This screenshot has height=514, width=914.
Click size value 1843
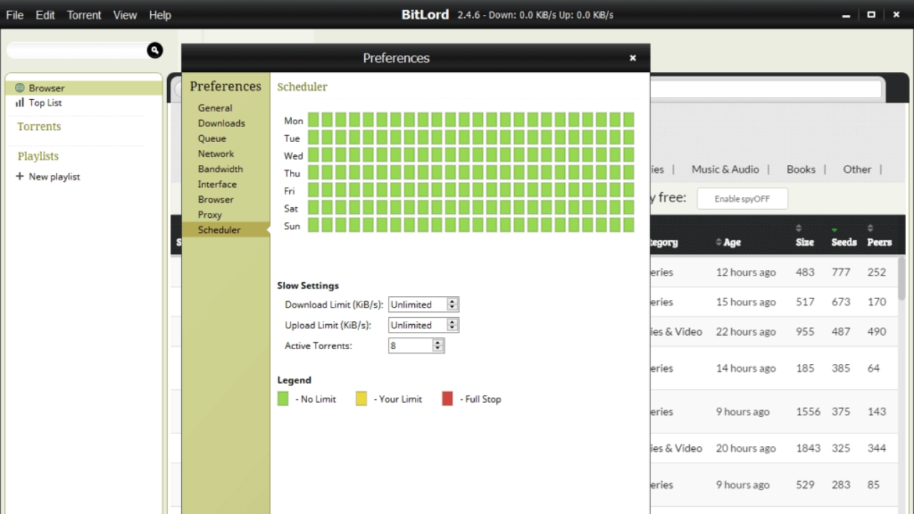tap(808, 448)
